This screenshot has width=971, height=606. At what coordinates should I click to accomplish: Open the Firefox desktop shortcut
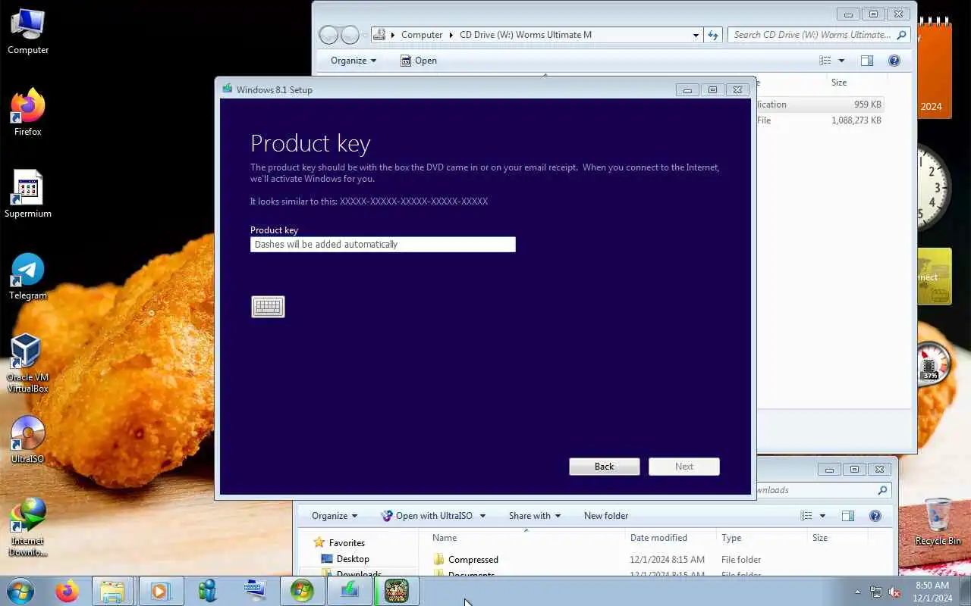28,112
